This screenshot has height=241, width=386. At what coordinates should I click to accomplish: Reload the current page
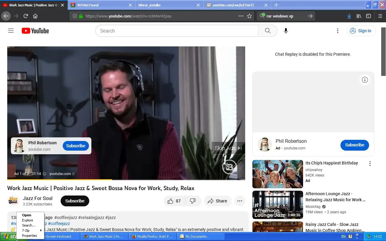pos(26,16)
